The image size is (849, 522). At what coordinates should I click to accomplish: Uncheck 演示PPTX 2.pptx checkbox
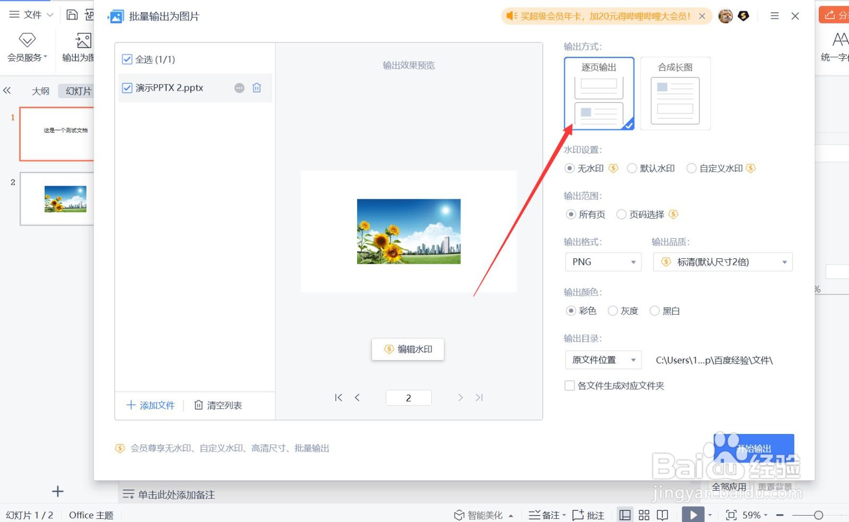pos(127,88)
